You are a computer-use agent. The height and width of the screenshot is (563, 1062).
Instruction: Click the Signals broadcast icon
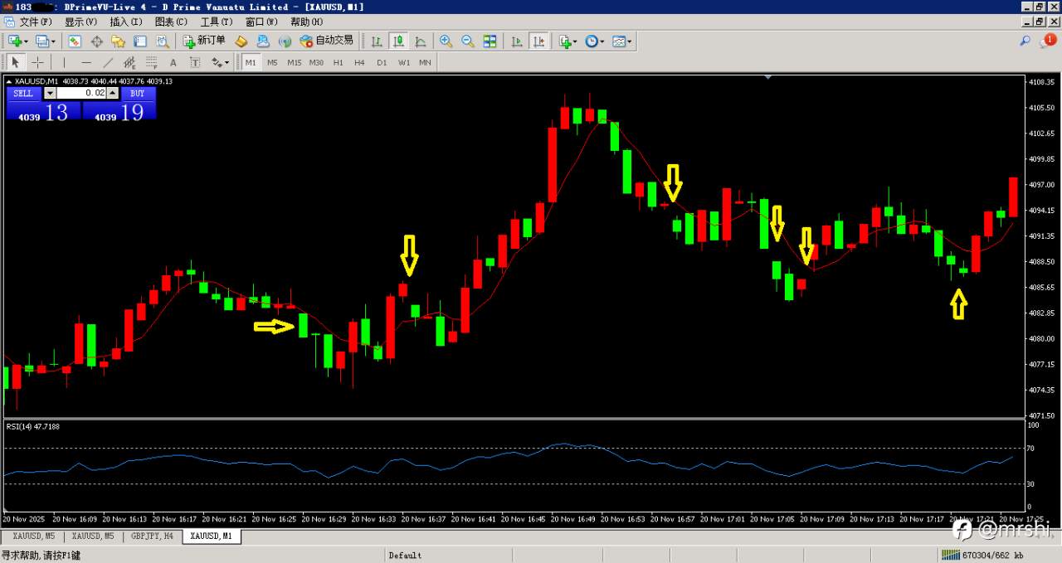[285, 41]
